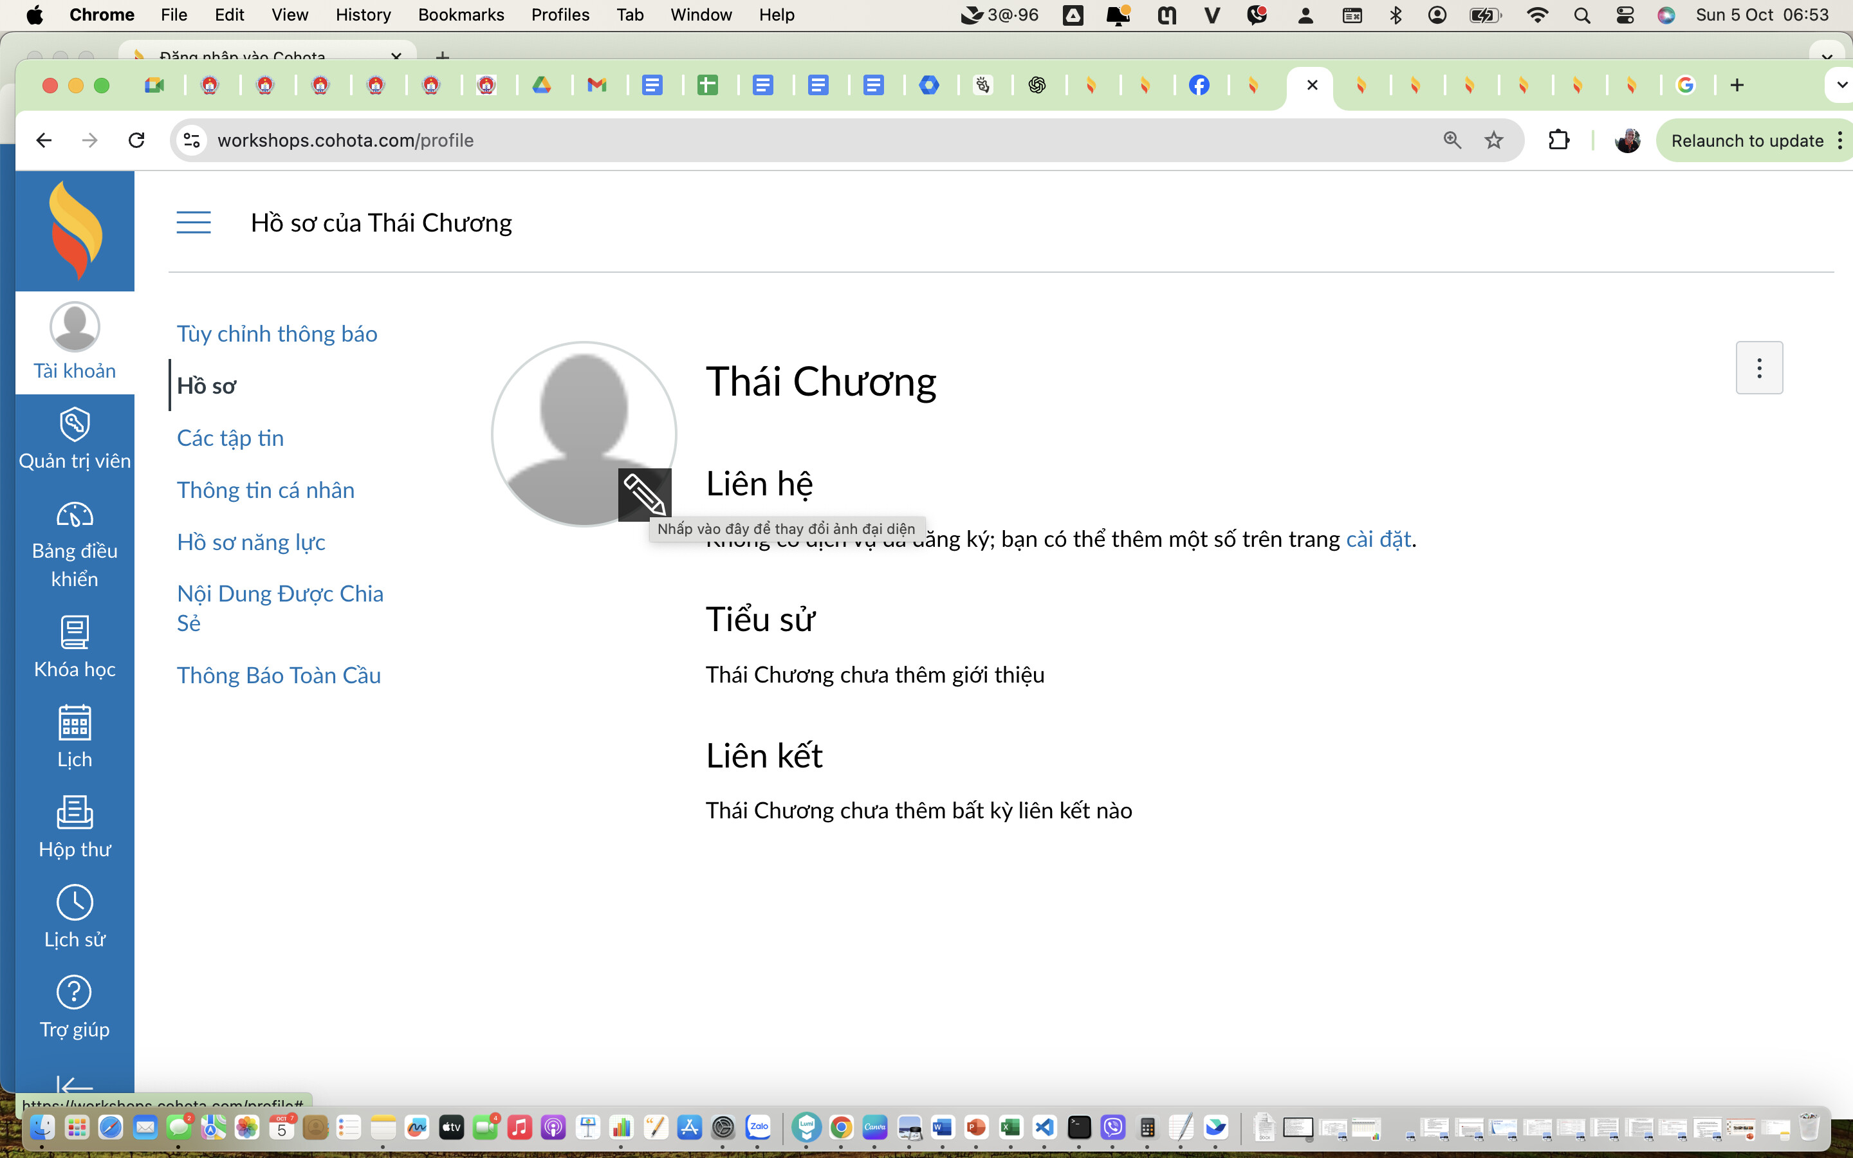Expand Chrome tab search chevron
Screen dimensions: 1853x1158
coord(1841,85)
